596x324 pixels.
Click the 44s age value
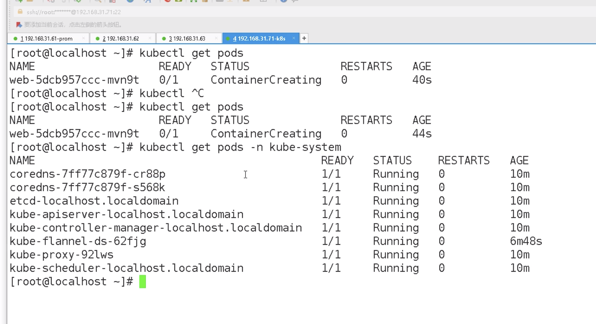(422, 134)
